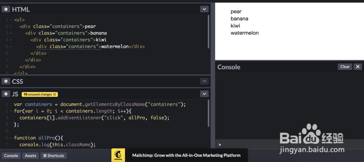Close the Console panel with X
Screen dimensions: 364x162
[358, 67]
